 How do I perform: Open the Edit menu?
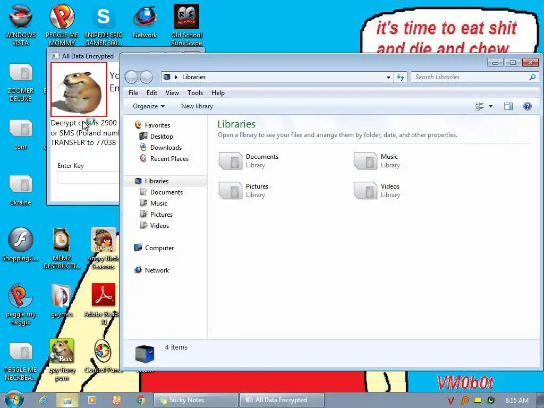click(151, 92)
